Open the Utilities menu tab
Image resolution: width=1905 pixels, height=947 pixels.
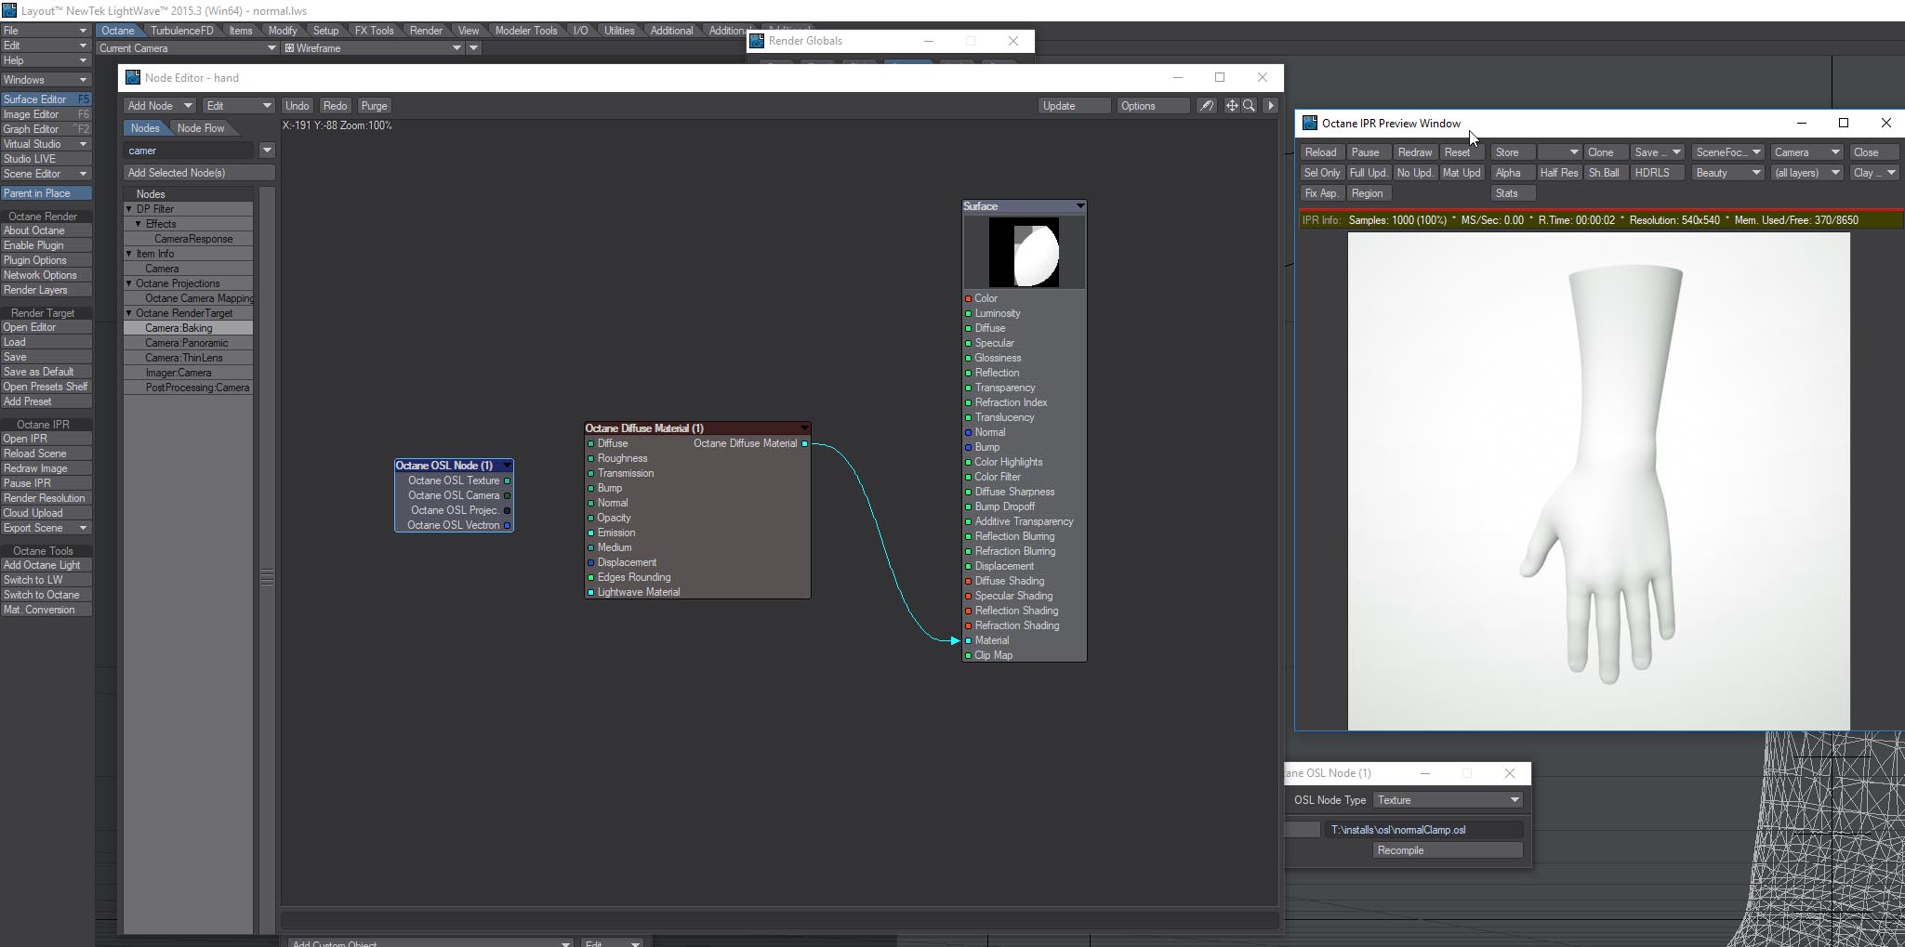tap(619, 31)
